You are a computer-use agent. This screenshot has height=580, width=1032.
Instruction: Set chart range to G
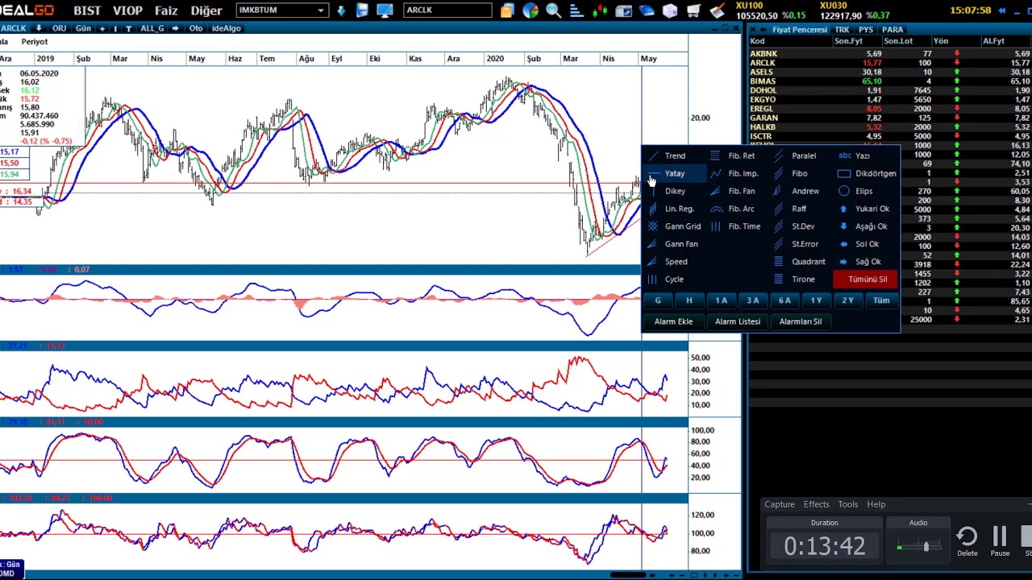pos(658,301)
